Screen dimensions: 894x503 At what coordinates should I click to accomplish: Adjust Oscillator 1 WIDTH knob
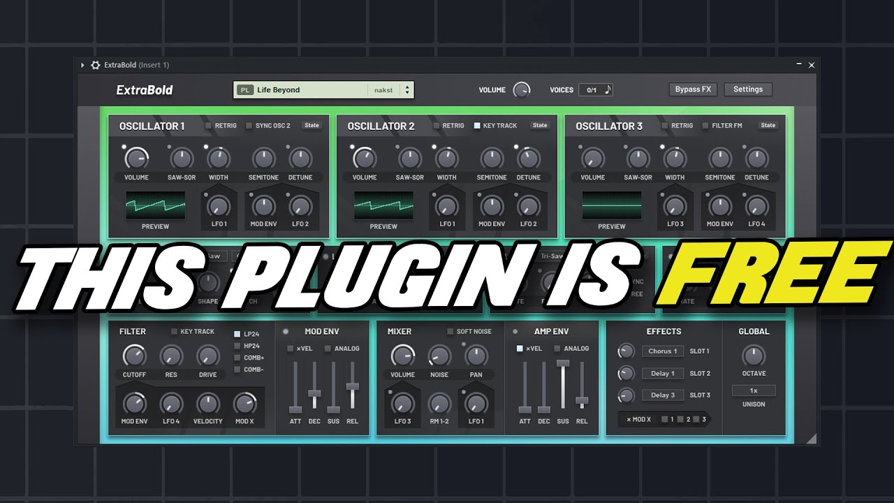219,159
